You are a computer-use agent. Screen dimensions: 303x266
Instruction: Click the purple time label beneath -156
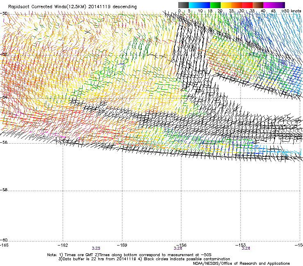tap(178, 248)
